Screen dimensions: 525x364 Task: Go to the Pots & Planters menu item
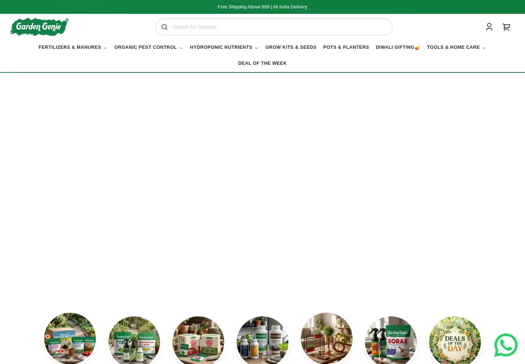(346, 47)
